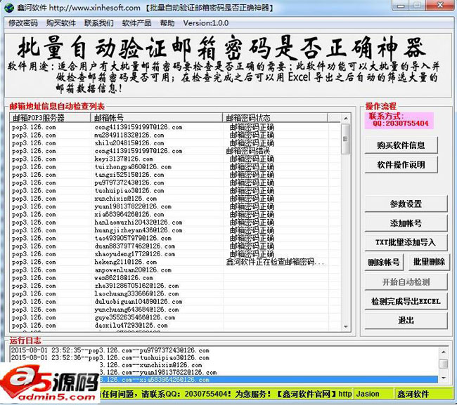
Task: Click the disabled 开始自动检测 button
Action: (x=406, y=281)
